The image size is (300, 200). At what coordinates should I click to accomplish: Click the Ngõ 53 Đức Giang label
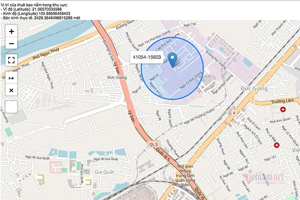(x=191, y=80)
